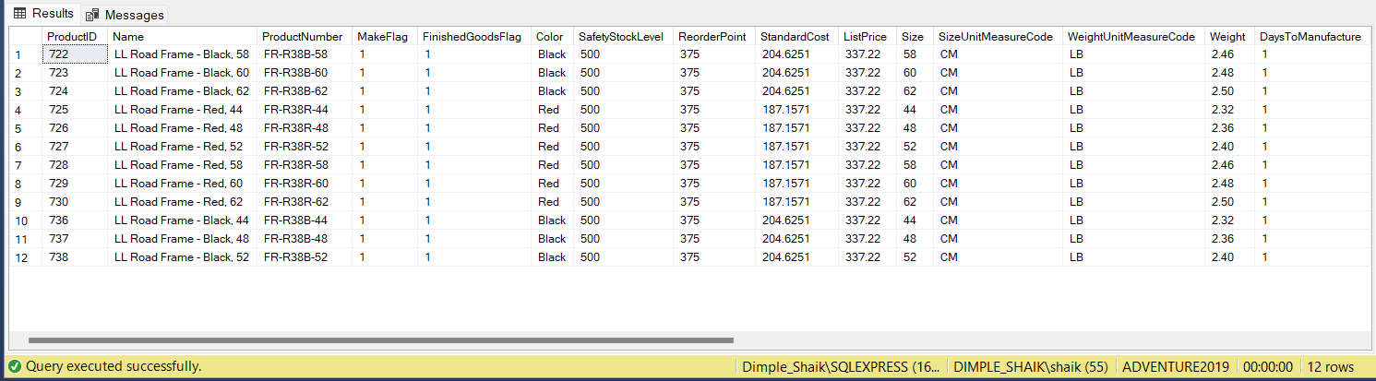1376x381 pixels.
Task: Switch to the Messages tab
Action: [x=125, y=15]
